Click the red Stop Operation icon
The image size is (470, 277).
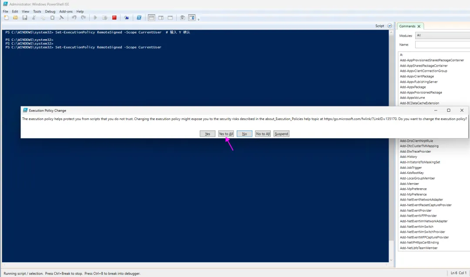pyautogui.click(x=114, y=18)
